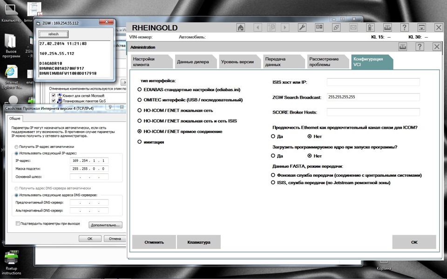Click the Клавиатура button
This screenshot has width=447, height=279.
199,242
